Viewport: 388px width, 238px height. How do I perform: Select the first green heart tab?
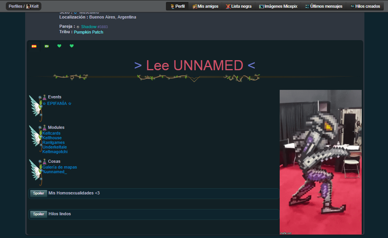coord(59,46)
